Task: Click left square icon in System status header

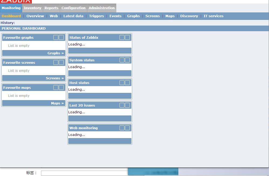Action: (122, 60)
